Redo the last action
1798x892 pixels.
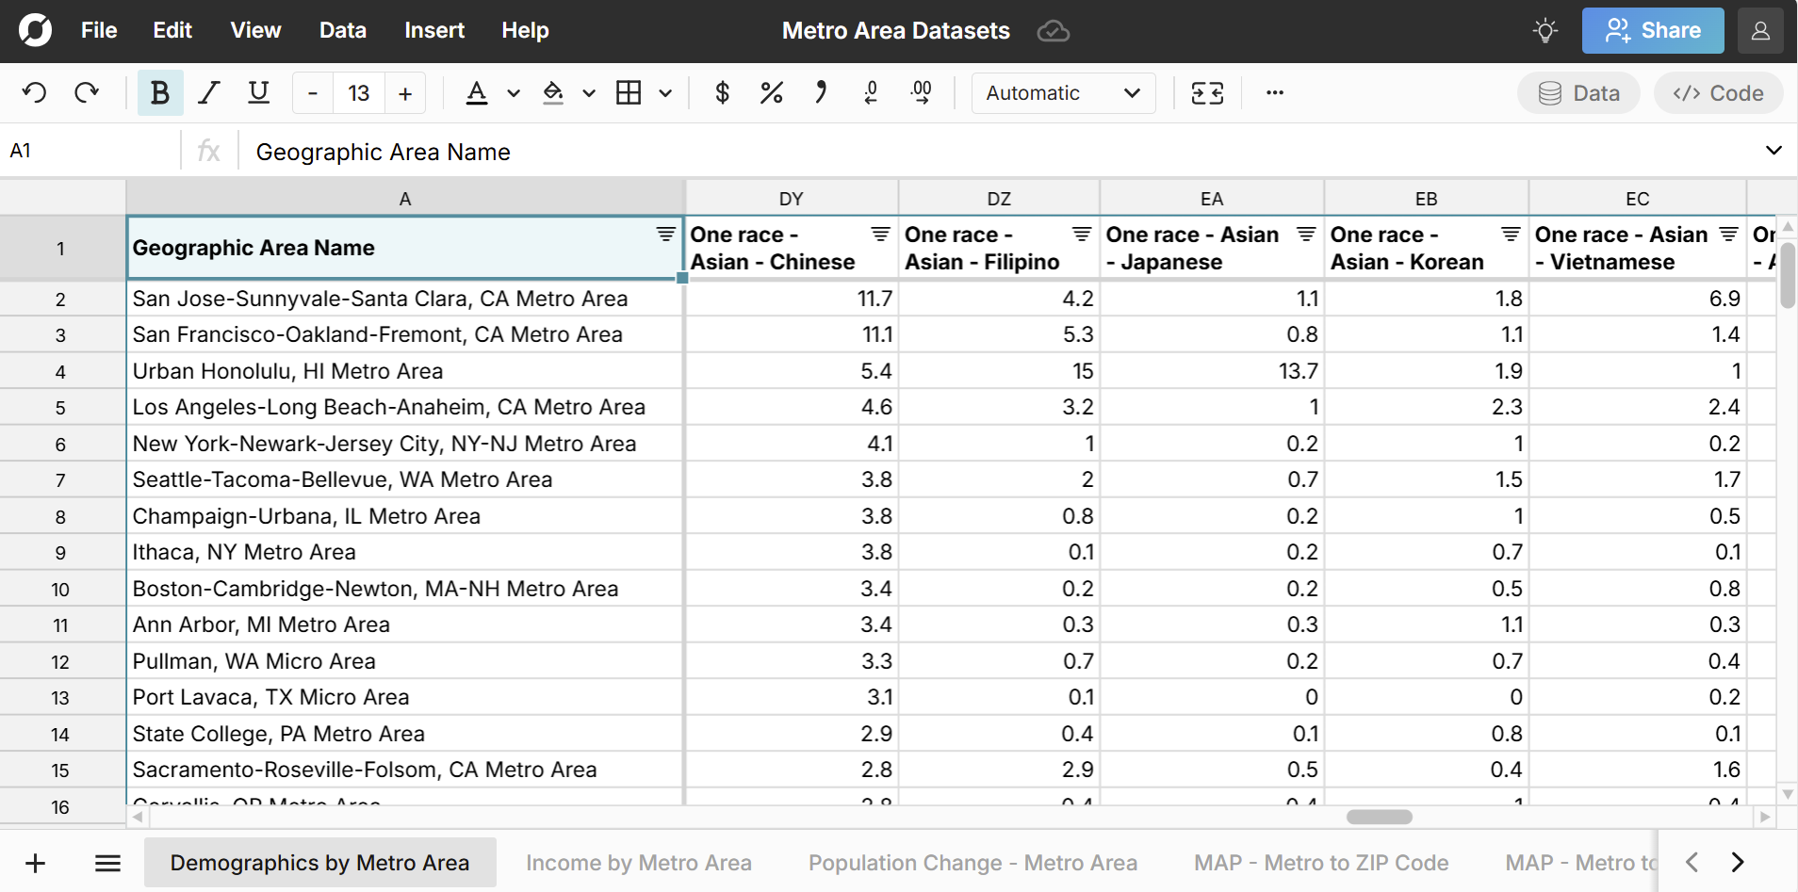[86, 92]
